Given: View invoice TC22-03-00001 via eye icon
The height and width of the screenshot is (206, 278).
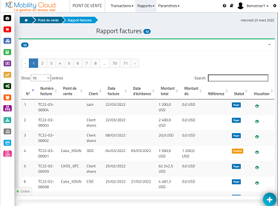Looking at the screenshot, I should click(257, 153).
